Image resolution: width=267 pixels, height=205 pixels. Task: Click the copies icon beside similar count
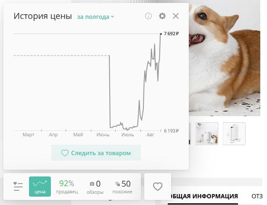[x=118, y=184]
